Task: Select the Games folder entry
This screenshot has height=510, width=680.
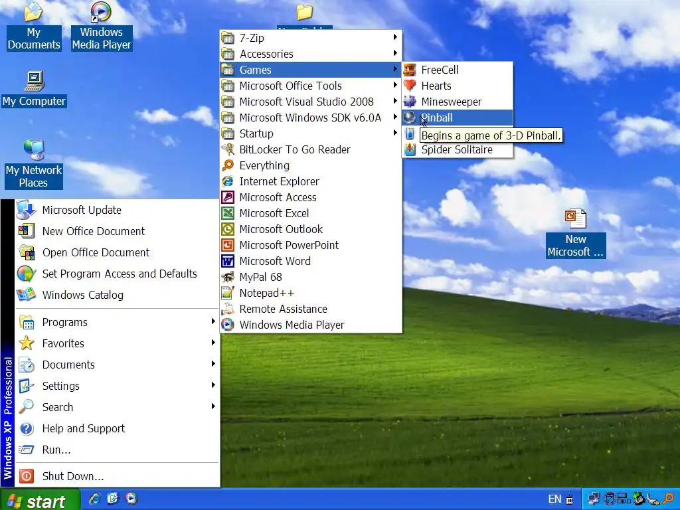Action: [x=311, y=70]
